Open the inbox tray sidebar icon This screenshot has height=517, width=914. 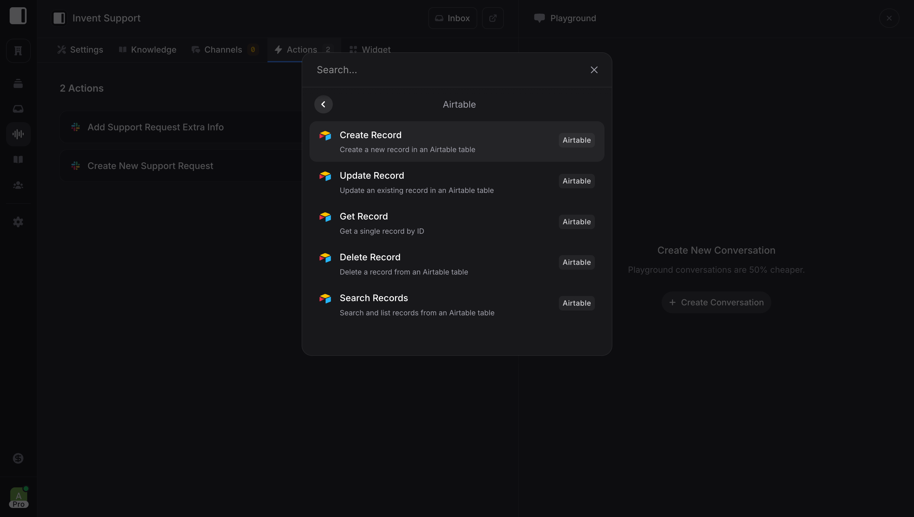[18, 109]
